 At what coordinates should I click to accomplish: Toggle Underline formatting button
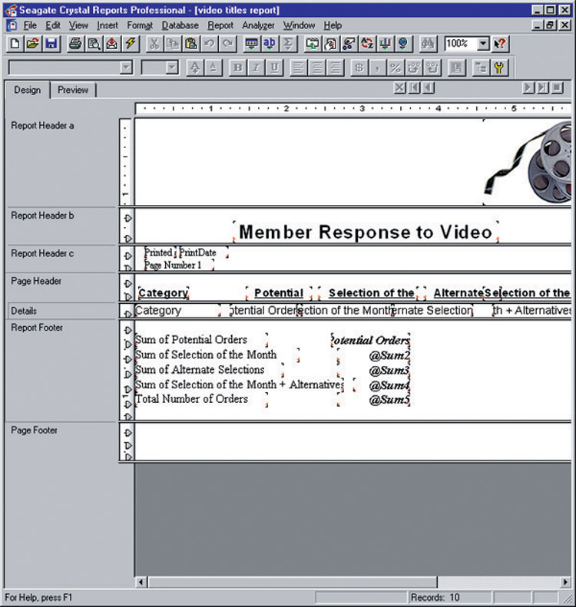pyautogui.click(x=273, y=68)
